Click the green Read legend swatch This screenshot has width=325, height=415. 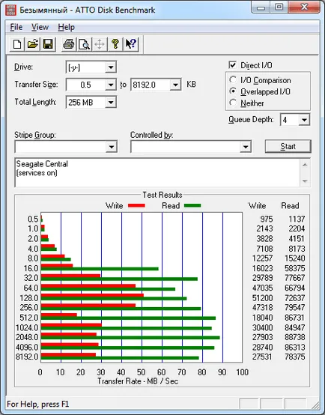click(192, 205)
